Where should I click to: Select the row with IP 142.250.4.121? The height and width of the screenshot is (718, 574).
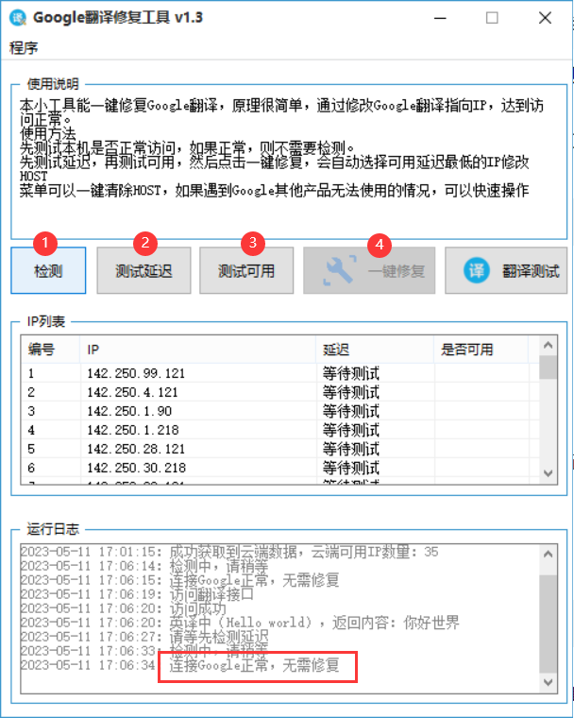[279, 392]
